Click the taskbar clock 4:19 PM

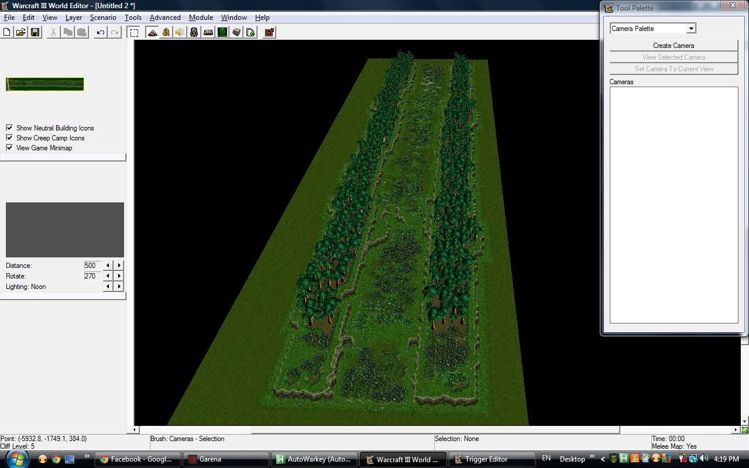click(x=726, y=459)
